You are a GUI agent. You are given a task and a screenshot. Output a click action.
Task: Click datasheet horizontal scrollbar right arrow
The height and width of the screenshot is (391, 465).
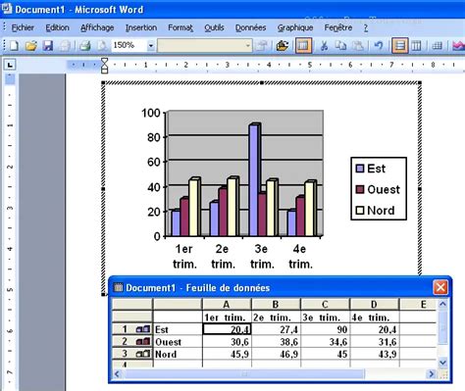(x=432, y=373)
